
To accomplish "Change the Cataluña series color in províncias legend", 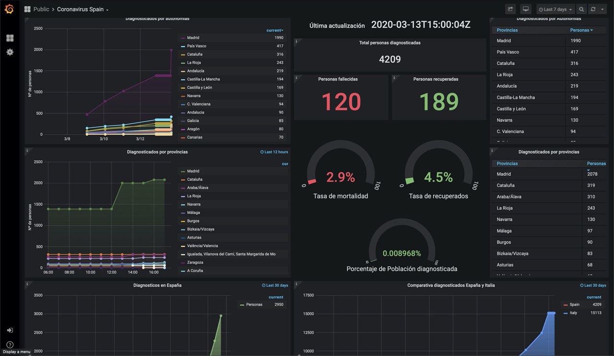I will 183,180.
